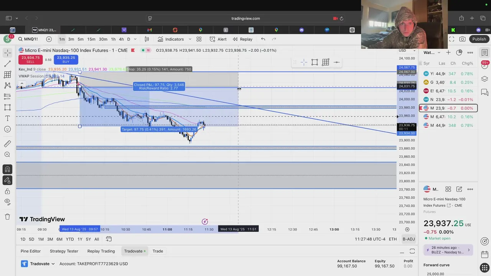
Task: Select the trend line drawing tool
Action: 7,64
